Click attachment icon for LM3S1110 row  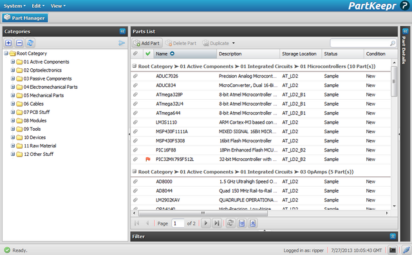point(135,122)
